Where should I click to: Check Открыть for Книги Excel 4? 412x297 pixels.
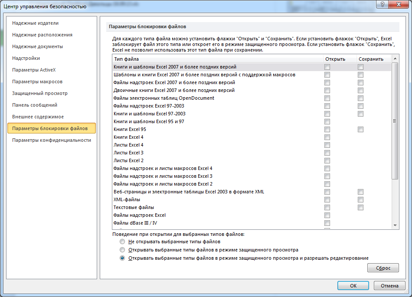(x=327, y=137)
